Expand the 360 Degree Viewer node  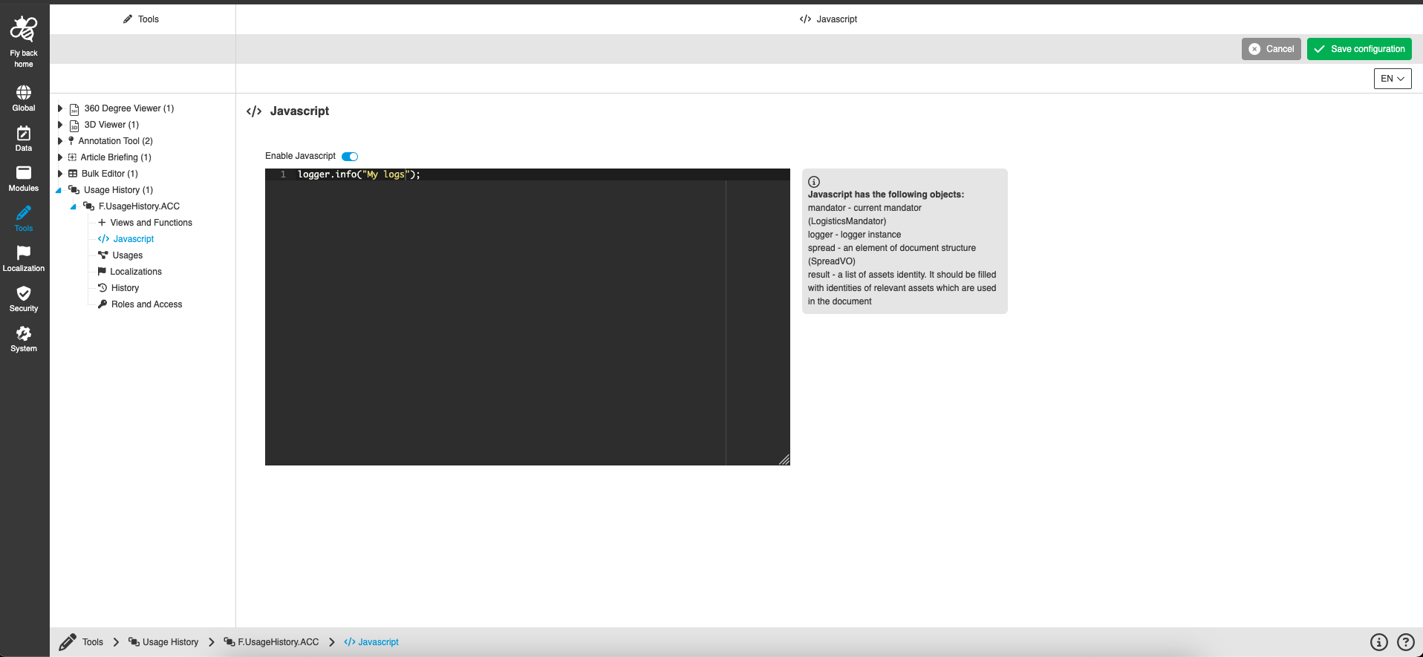60,108
